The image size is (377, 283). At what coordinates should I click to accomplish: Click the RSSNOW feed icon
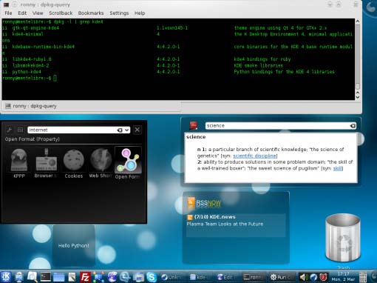(x=191, y=203)
